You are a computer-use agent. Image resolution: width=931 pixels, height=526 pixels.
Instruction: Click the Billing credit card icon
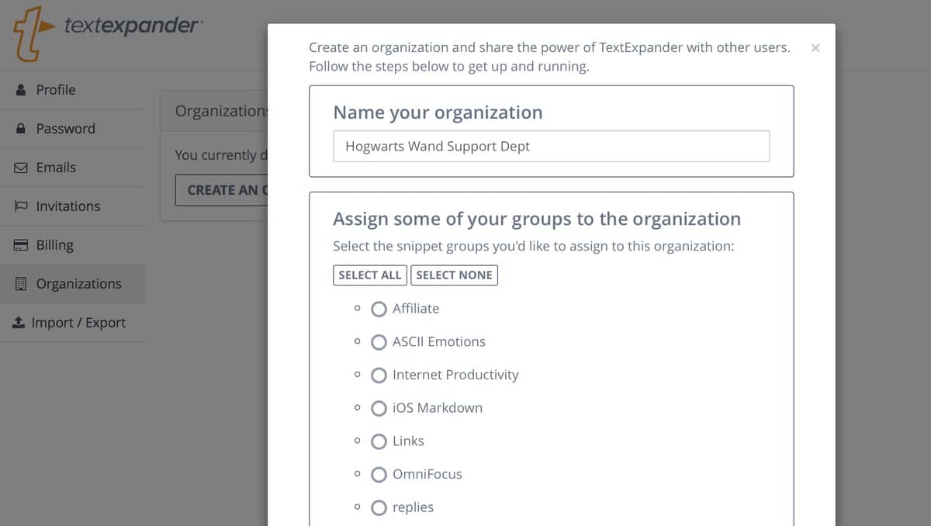[x=21, y=245]
